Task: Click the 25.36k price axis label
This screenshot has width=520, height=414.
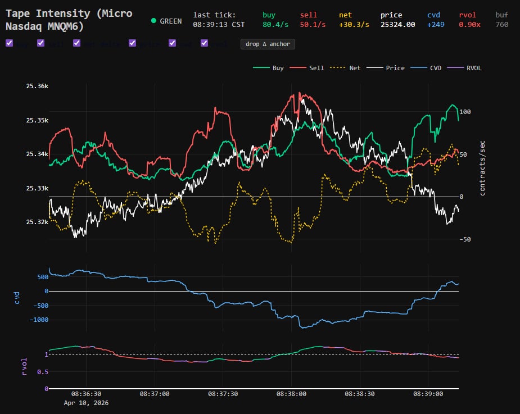Action: click(x=37, y=86)
